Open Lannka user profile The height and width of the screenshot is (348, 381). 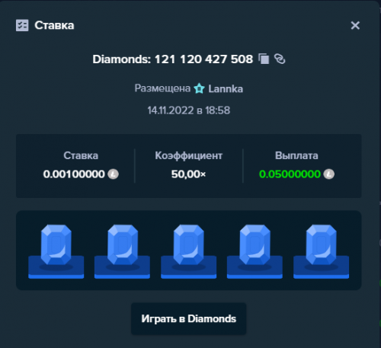point(226,89)
